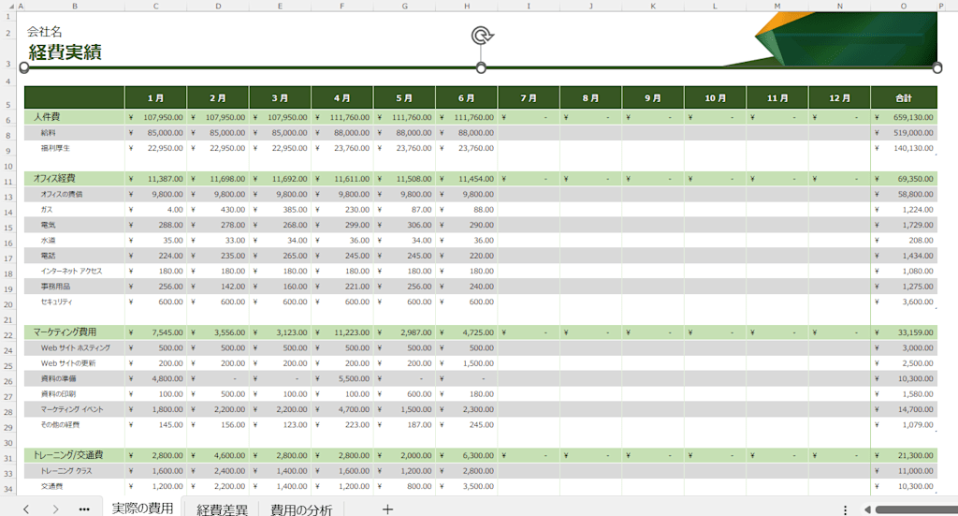Switch to the 経費差異 sheet tab
The width and height of the screenshot is (958, 516).
pos(223,509)
